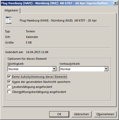Open the Wichtigkeit combo box showing Normal
This screenshot has width=119, height=120.
[32, 69]
